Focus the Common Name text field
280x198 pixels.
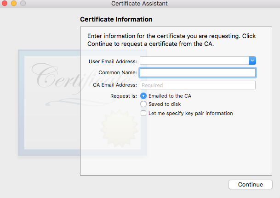[197, 72]
